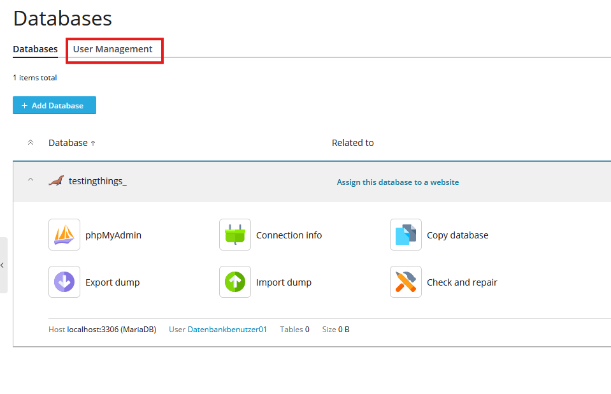The image size is (611, 394).
Task: Select the Databases tab
Action: (x=35, y=49)
